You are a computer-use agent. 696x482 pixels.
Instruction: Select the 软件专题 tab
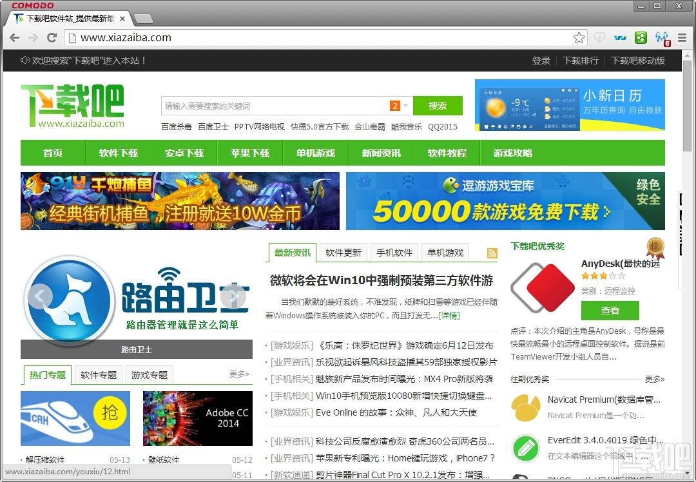99,375
